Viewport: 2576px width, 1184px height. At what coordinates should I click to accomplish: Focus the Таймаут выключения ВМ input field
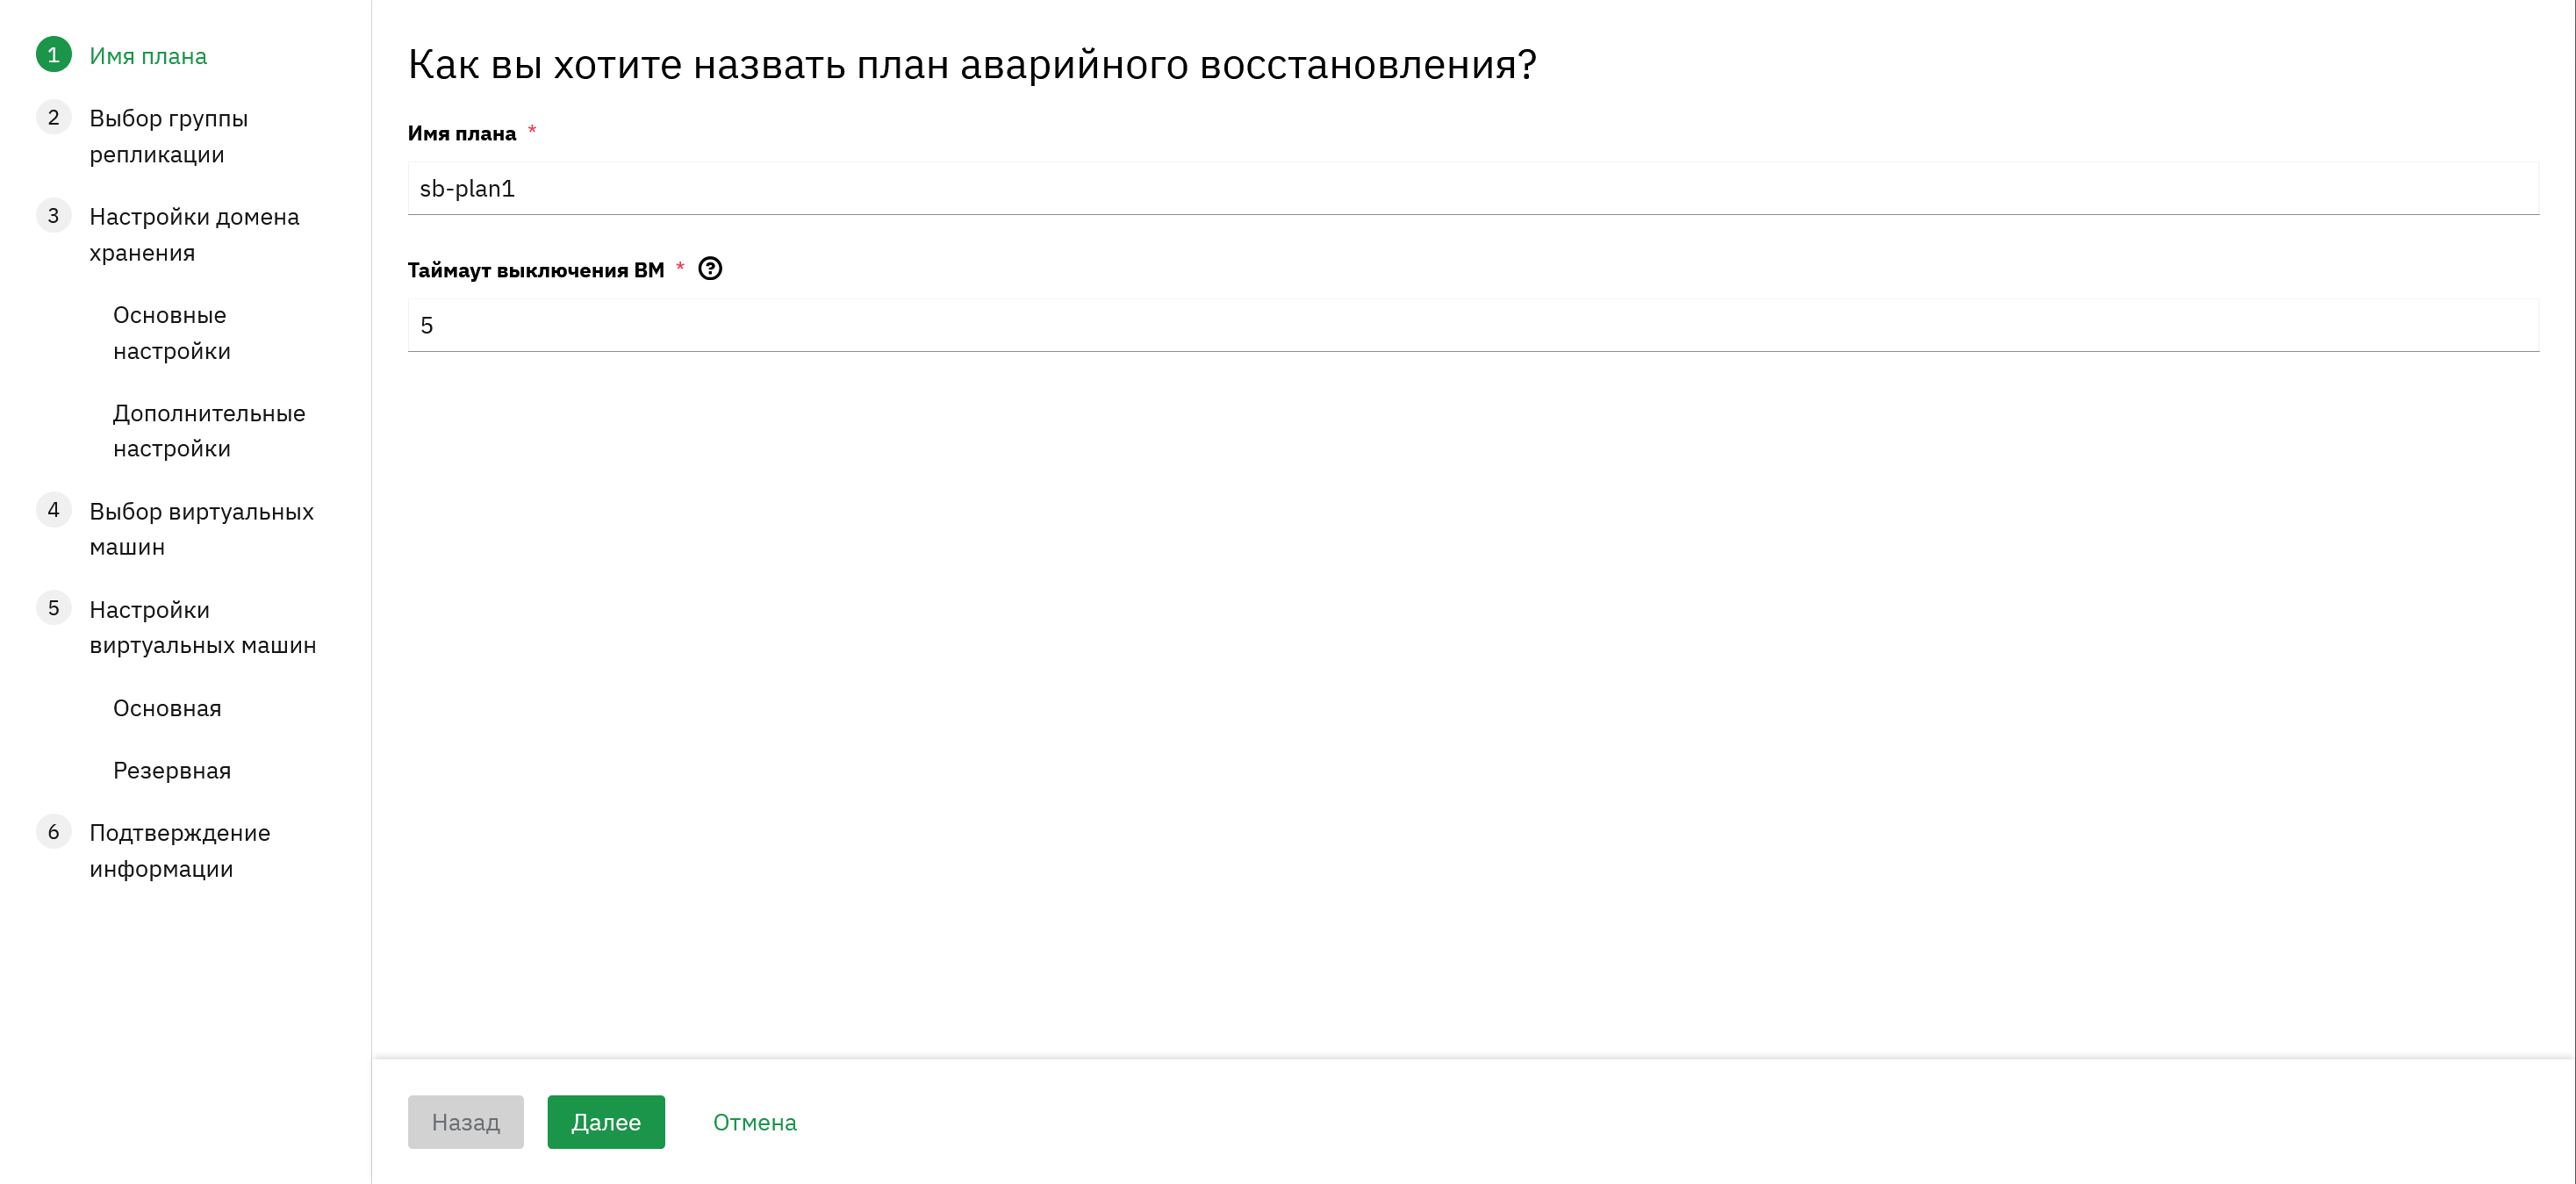[x=1473, y=325]
